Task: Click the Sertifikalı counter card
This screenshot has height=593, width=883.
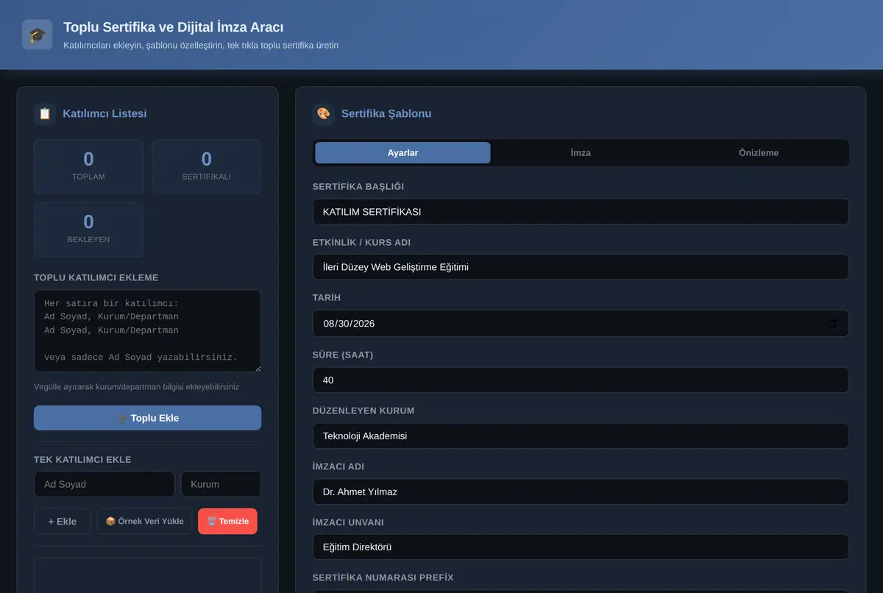Action: tap(207, 166)
